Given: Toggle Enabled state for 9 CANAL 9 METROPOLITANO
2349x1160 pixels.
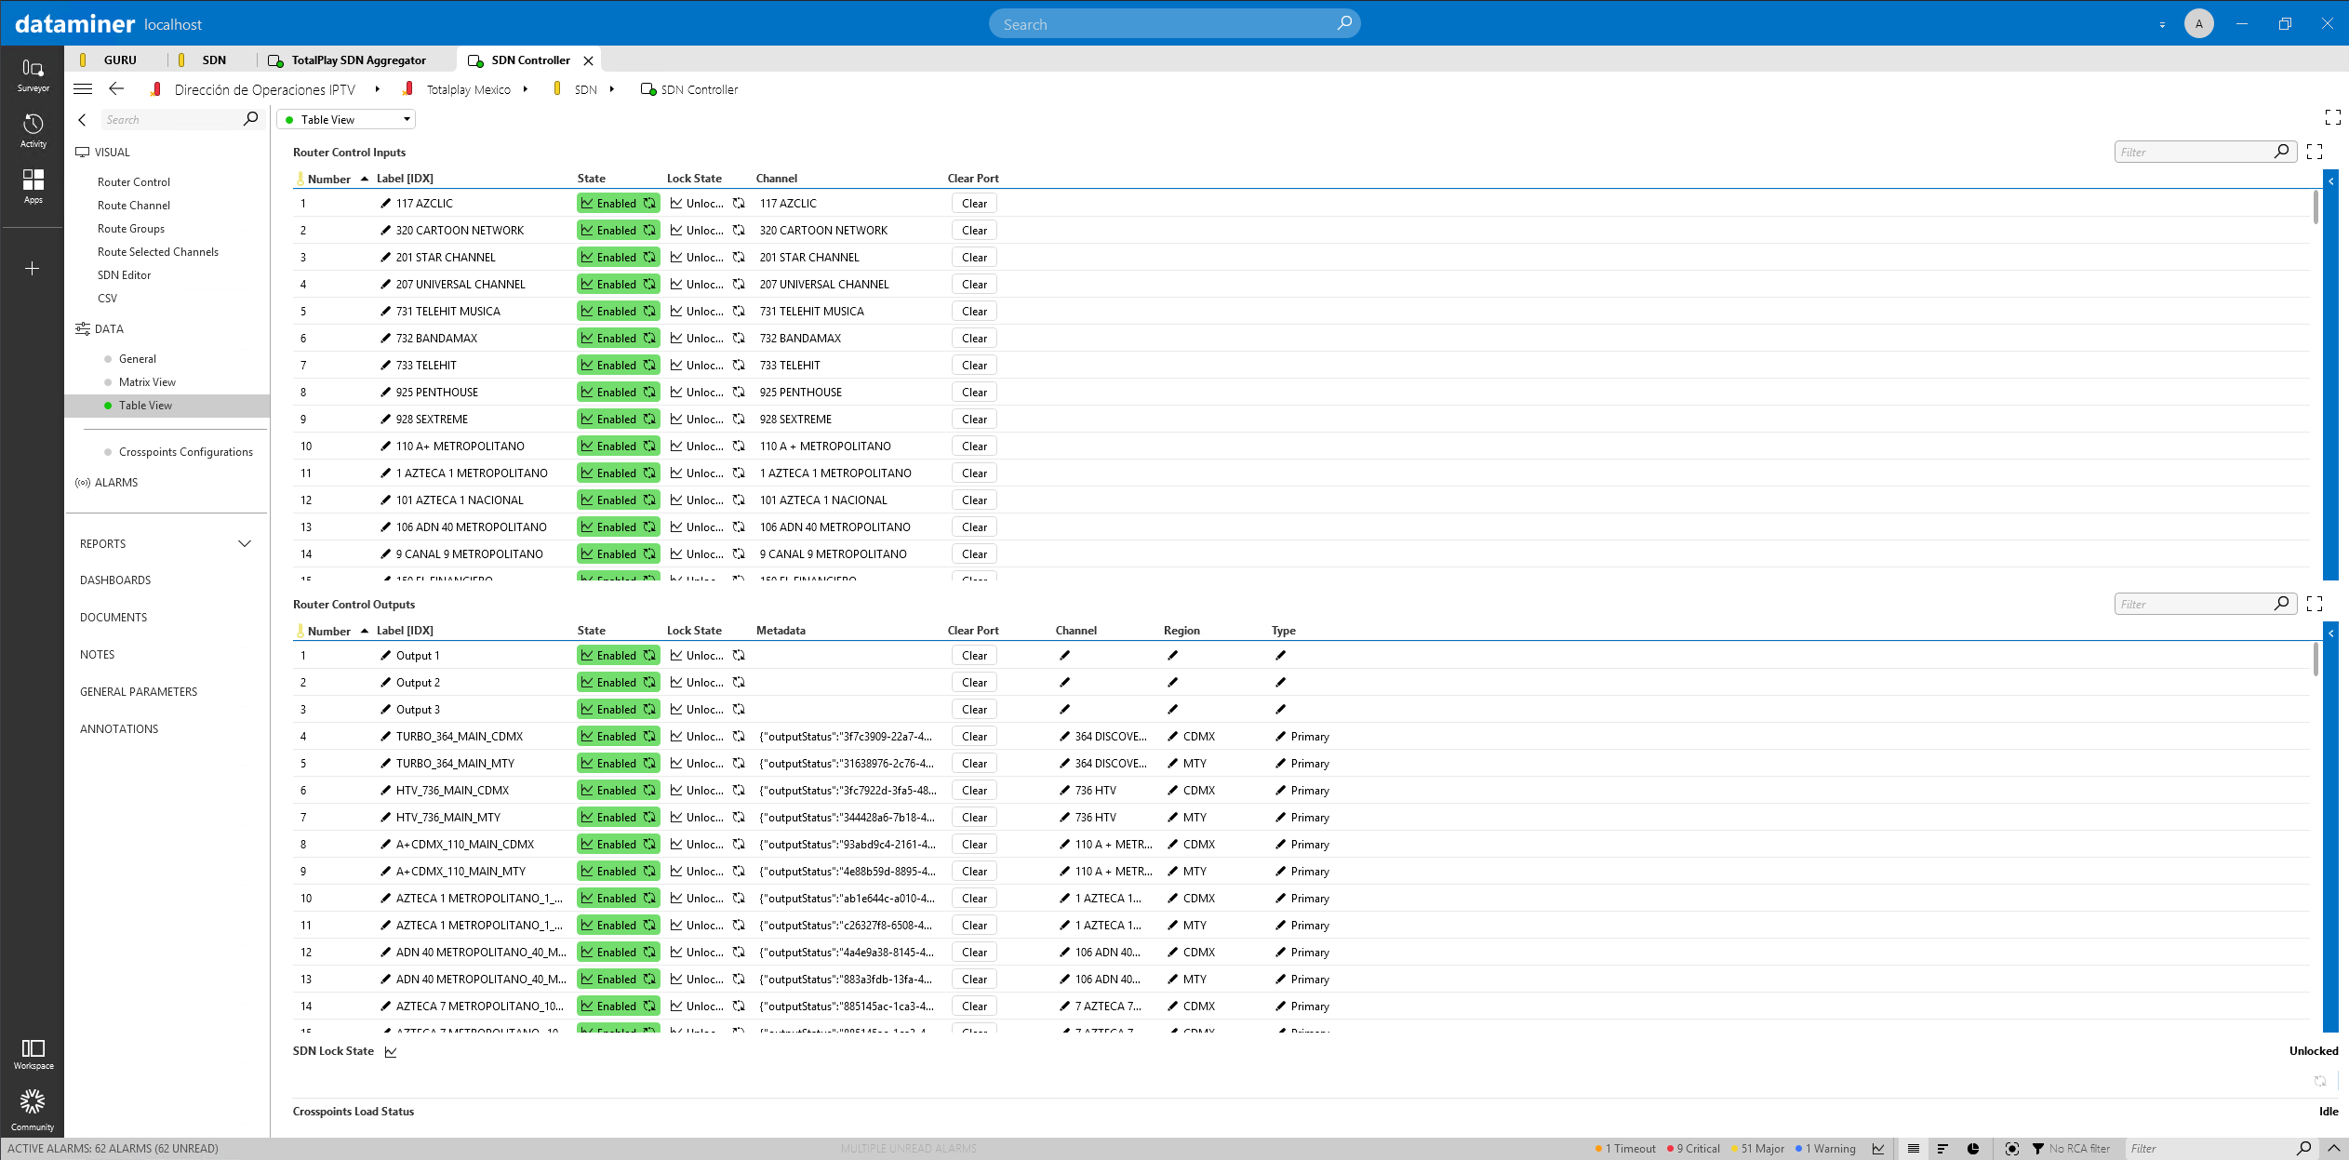Looking at the screenshot, I should click(x=618, y=553).
